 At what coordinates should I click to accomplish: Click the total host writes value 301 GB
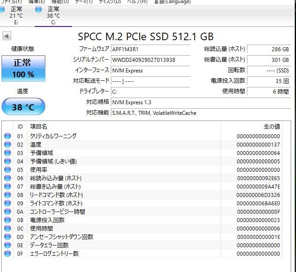(x=269, y=60)
